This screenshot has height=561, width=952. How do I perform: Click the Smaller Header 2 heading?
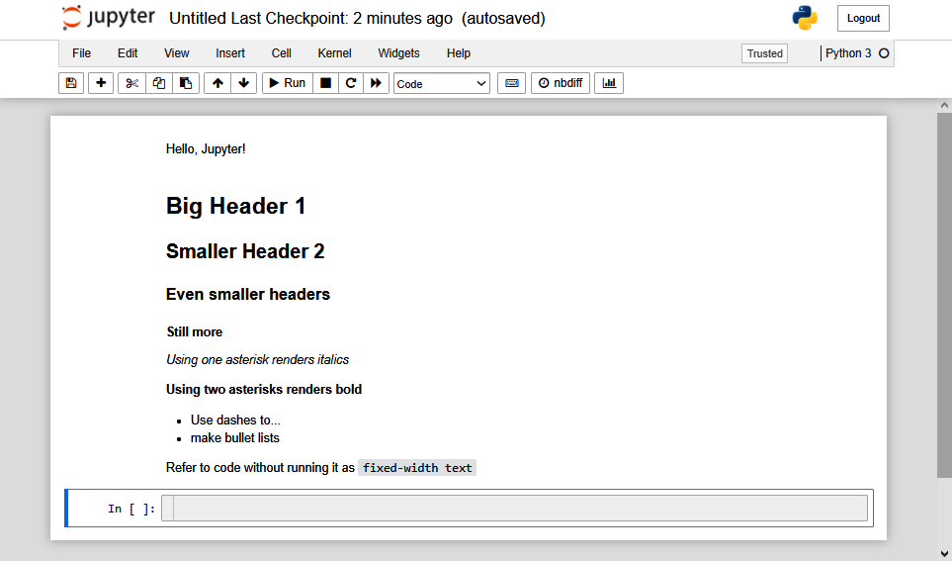pyautogui.click(x=245, y=251)
